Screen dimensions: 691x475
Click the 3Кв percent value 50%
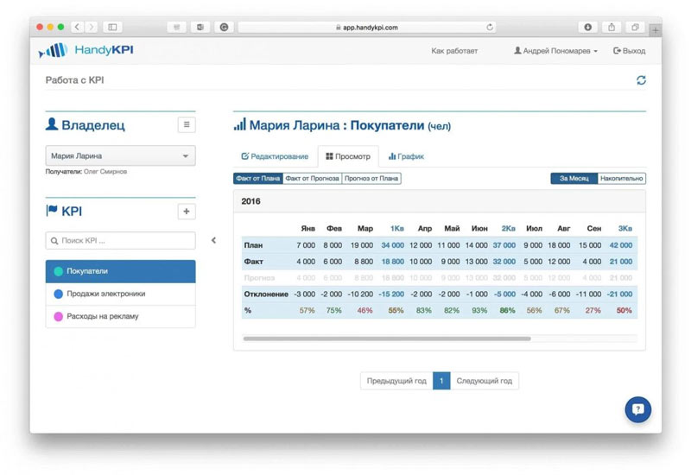(624, 310)
